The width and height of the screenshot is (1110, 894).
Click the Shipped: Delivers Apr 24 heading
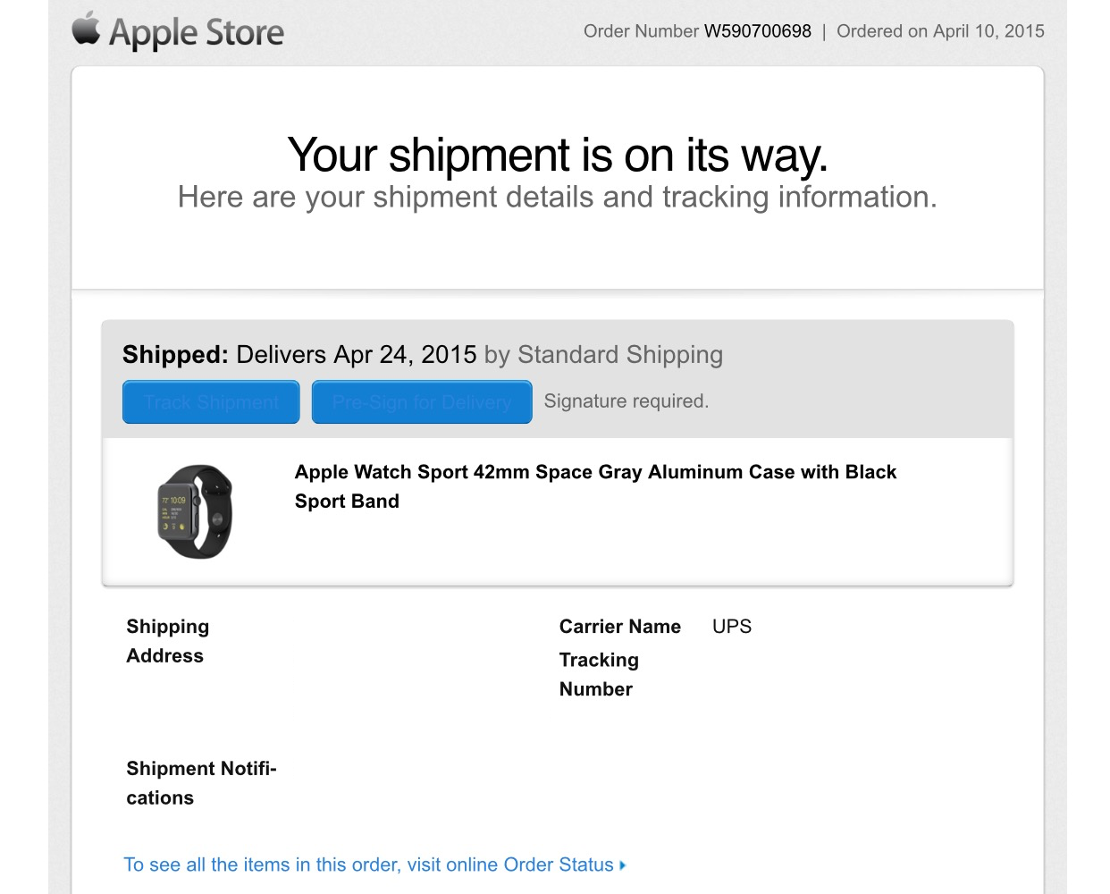point(299,355)
